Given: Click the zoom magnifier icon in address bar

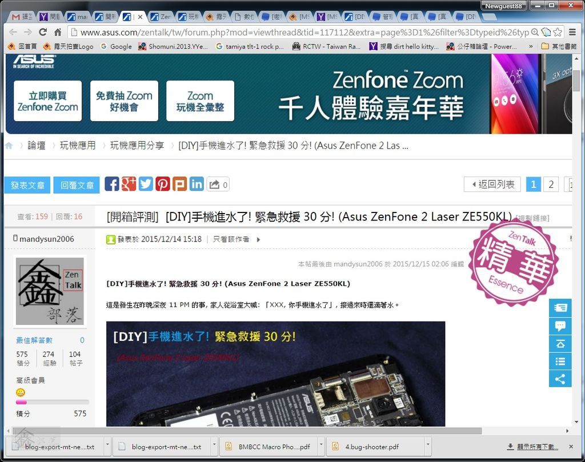Looking at the screenshot, I should 535,33.
